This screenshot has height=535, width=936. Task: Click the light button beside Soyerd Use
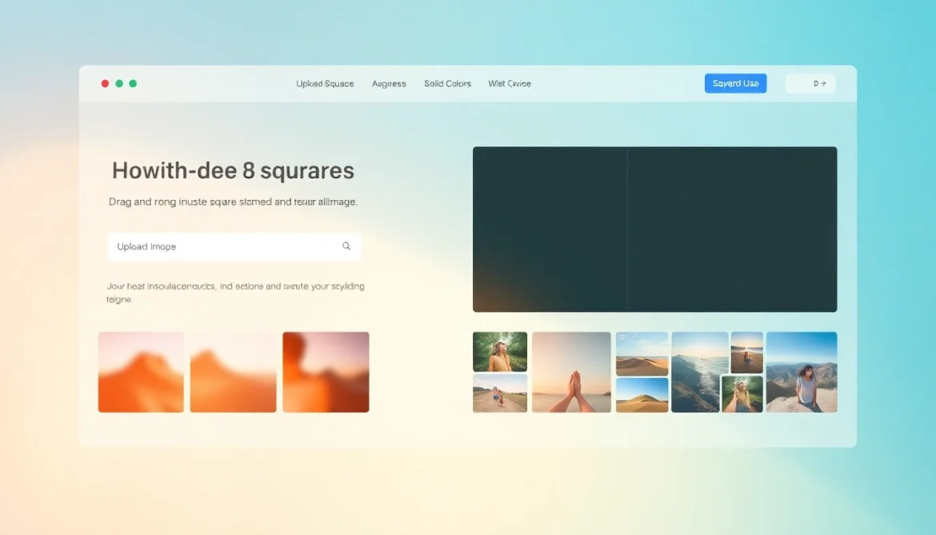[810, 82]
